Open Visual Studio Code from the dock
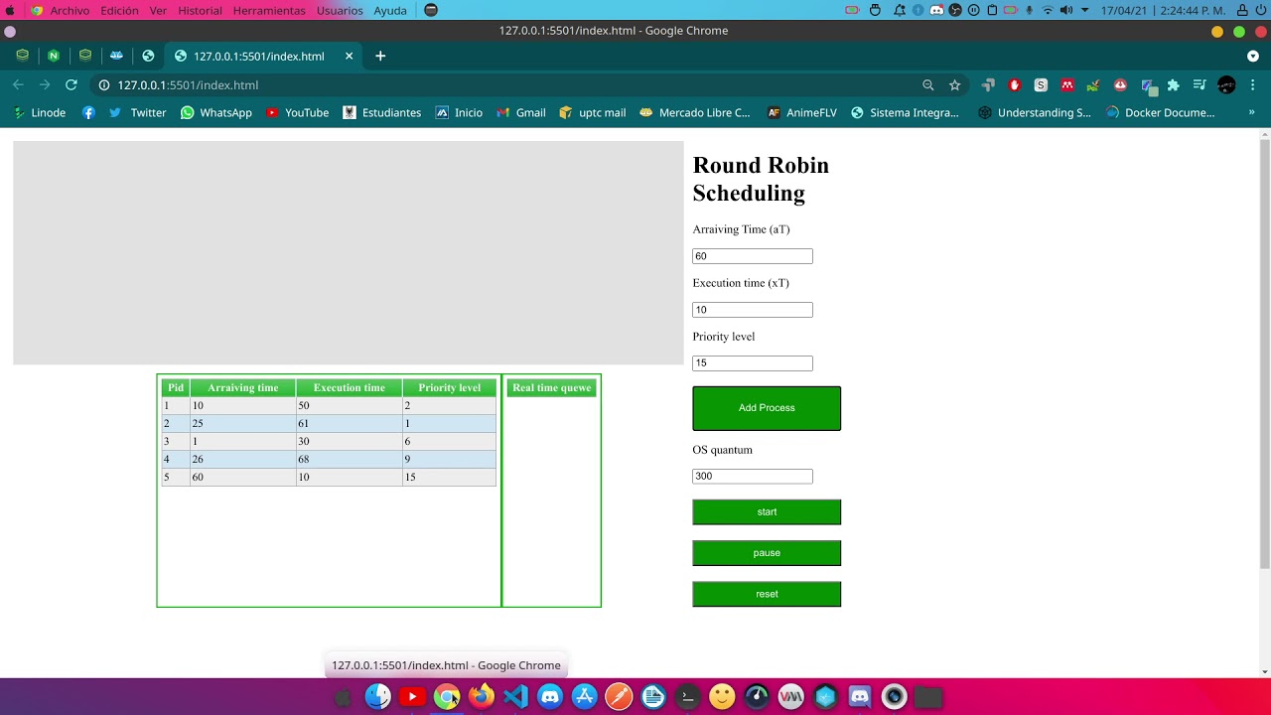The height and width of the screenshot is (715, 1271). (x=515, y=697)
